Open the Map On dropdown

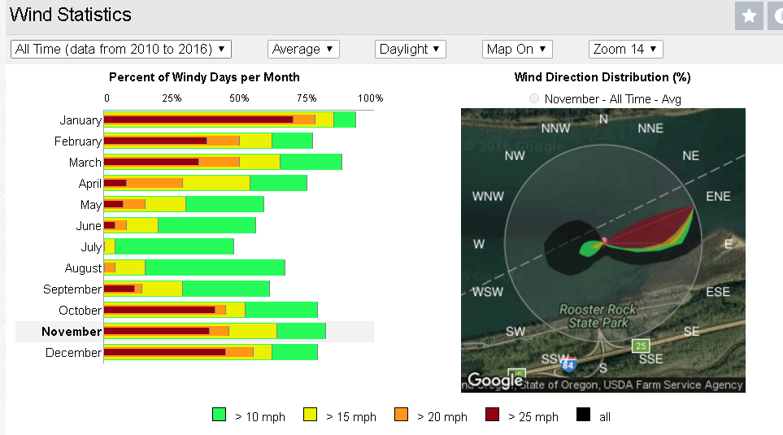[x=517, y=49]
